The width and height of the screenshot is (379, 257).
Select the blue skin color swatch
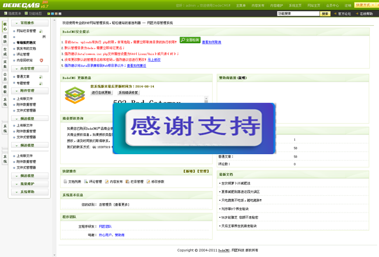tap(52, 14)
